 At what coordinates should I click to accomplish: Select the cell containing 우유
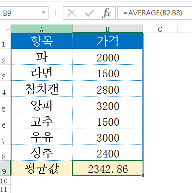[x=42, y=137]
